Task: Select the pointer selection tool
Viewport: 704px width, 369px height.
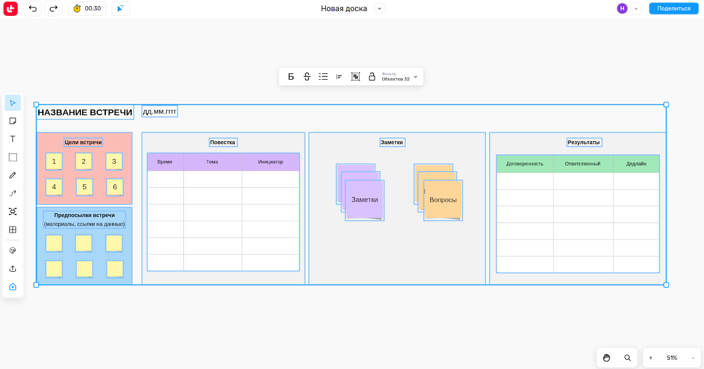Action: pyautogui.click(x=13, y=103)
